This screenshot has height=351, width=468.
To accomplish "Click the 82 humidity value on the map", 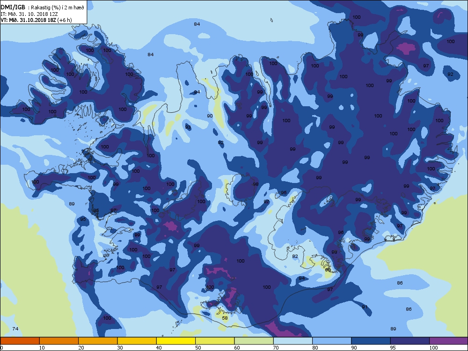I will tap(295, 256).
